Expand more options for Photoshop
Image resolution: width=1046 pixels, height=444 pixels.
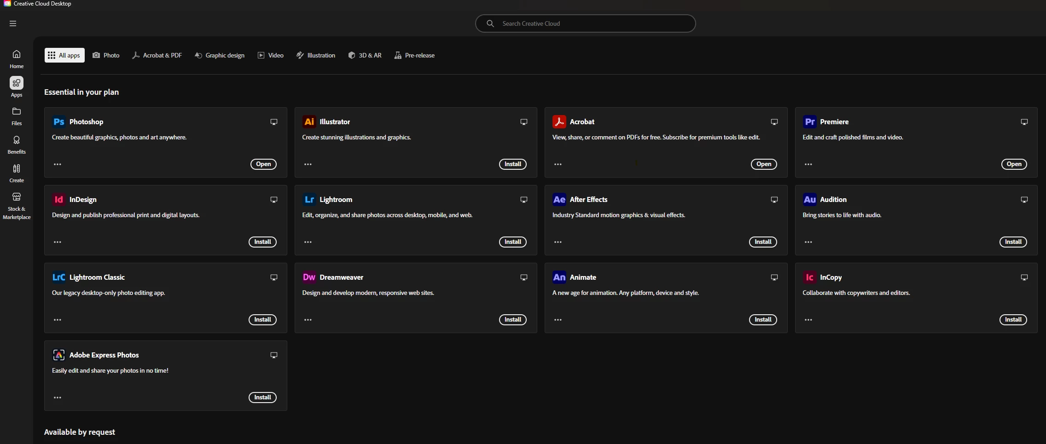58,164
